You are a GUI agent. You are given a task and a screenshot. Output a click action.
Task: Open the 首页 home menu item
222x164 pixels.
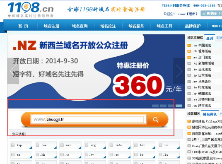(23, 26)
